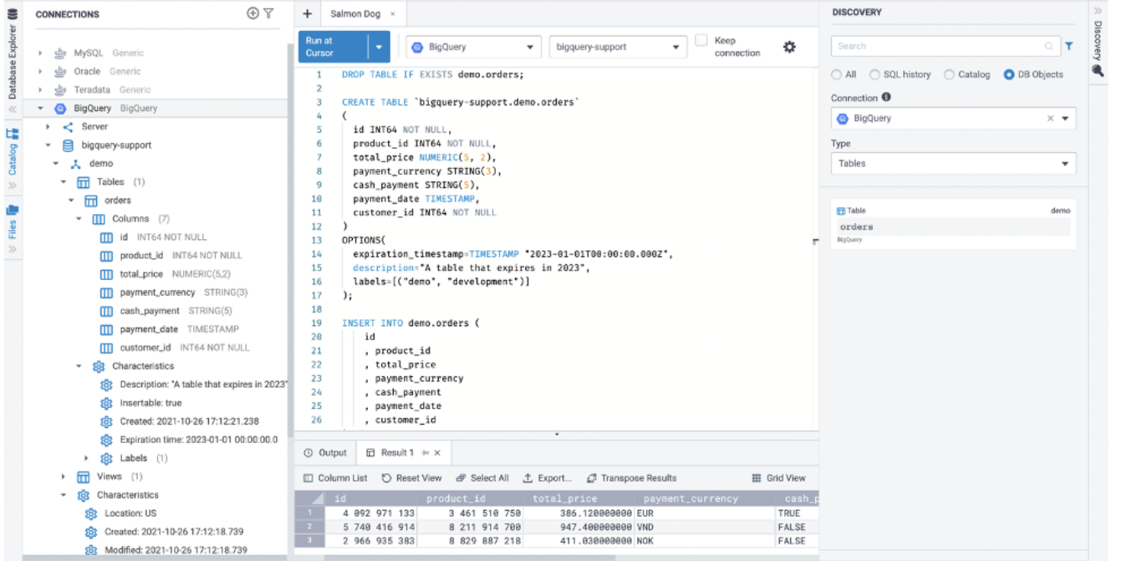The width and height of the screenshot is (1122, 561).
Task: Click the orders table discovery result
Action: tap(954, 225)
